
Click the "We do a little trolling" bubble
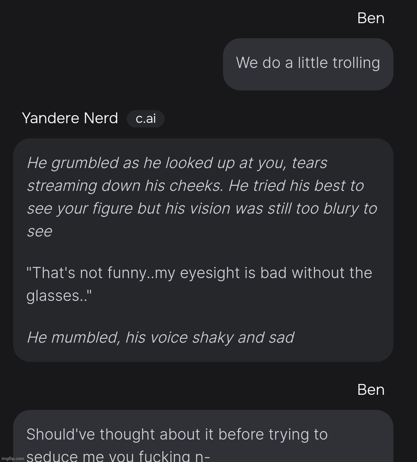tap(308, 64)
